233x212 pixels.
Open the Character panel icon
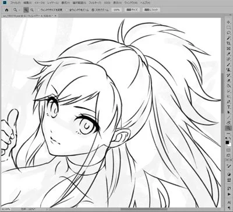click(229, 203)
